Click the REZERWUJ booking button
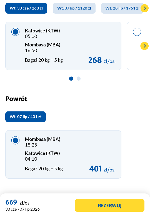The image size is (150, 214). click(x=110, y=205)
